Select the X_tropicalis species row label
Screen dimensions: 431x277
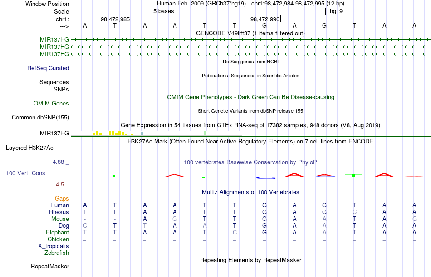[54, 246]
